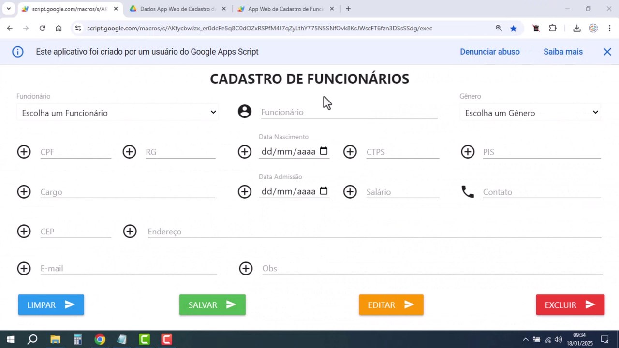
Task: Open the browser zoom magnifier icon
Action: [499, 29]
